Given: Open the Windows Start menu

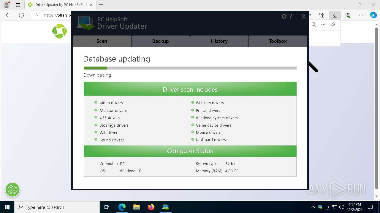Looking at the screenshot, I should [x=7, y=207].
